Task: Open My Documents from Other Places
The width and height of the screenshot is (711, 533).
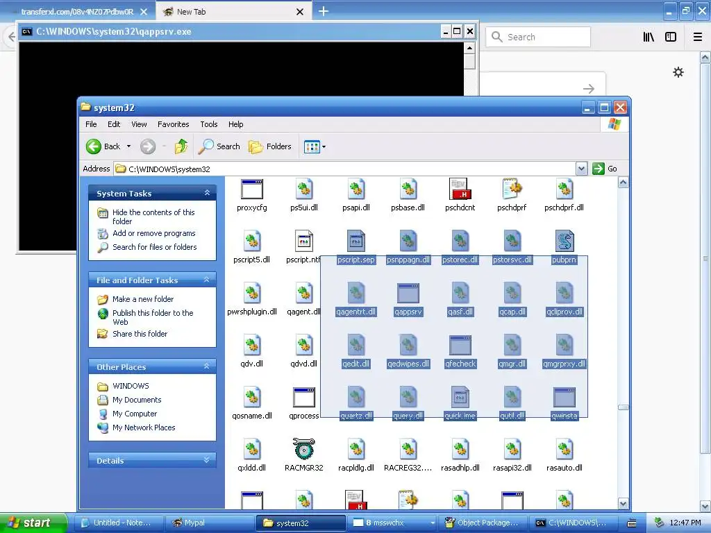Action: pyautogui.click(x=137, y=400)
